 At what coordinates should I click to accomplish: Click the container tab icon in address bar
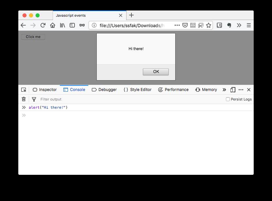point(193,25)
